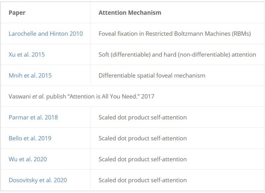Viewport: 265px width, 193px height.
Task: Click the self-attention cell in the Bello row
Action: (142, 138)
